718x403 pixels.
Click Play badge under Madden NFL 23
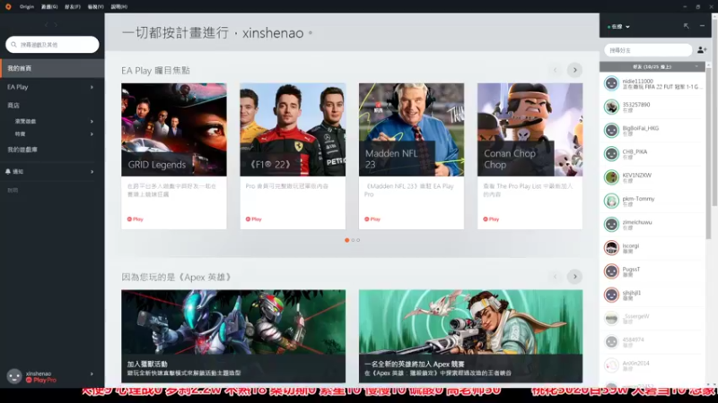click(x=372, y=219)
